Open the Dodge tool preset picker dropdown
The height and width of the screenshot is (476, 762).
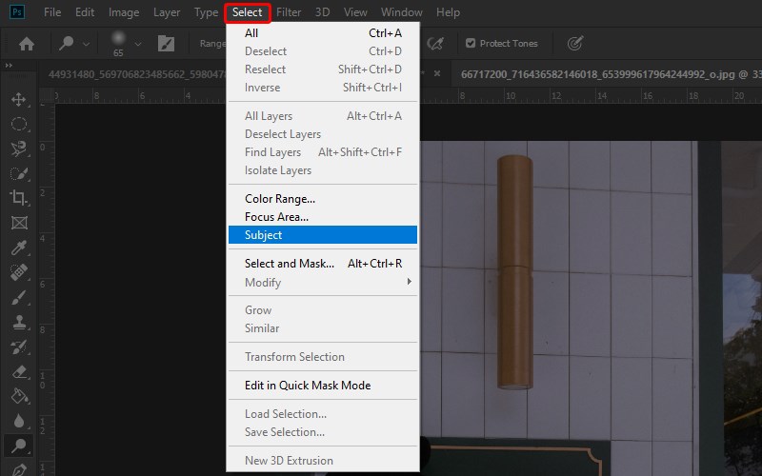[x=87, y=44]
